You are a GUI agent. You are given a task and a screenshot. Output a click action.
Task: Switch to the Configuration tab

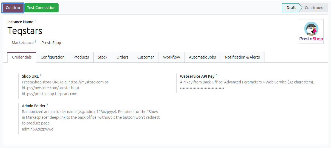(53, 57)
